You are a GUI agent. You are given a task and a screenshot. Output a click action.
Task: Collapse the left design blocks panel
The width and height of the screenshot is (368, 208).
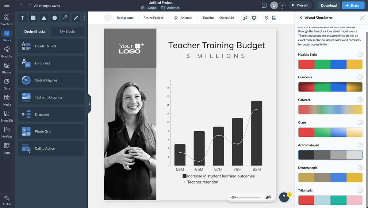pos(90,104)
